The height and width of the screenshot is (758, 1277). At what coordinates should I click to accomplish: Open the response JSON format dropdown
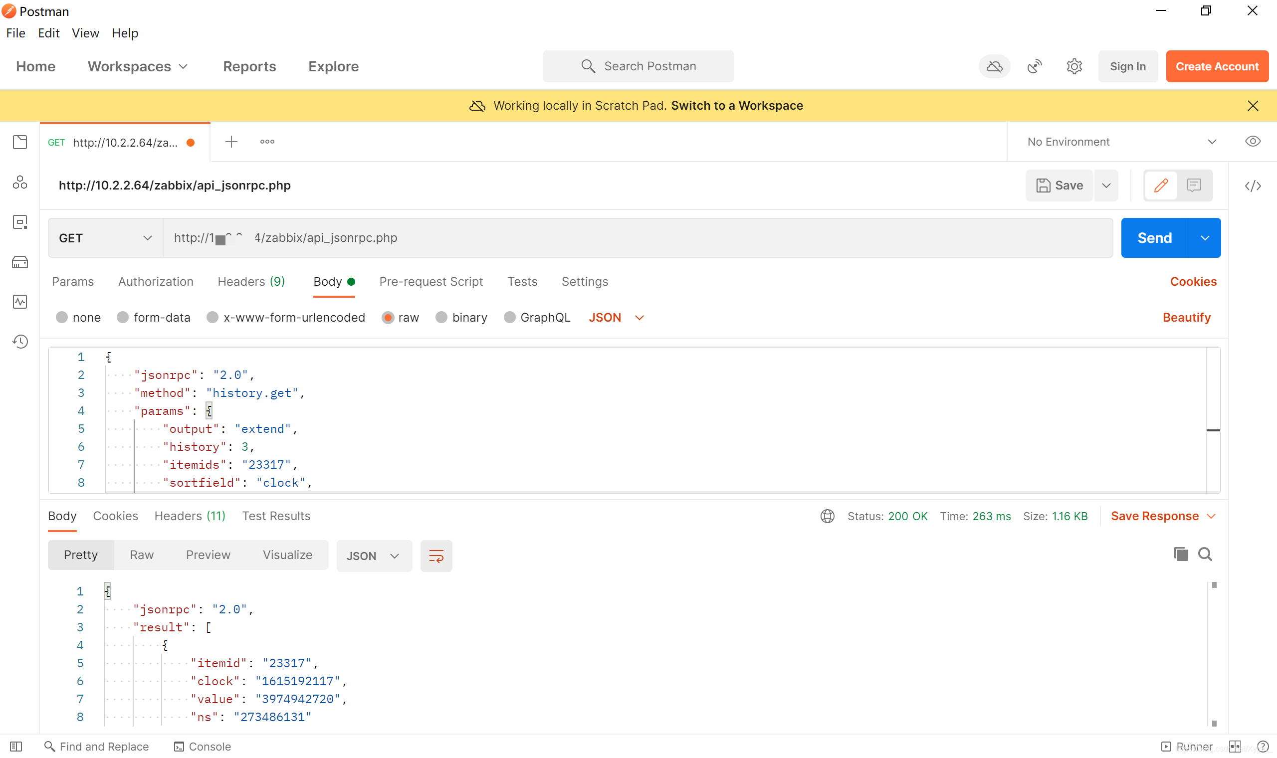click(x=374, y=556)
